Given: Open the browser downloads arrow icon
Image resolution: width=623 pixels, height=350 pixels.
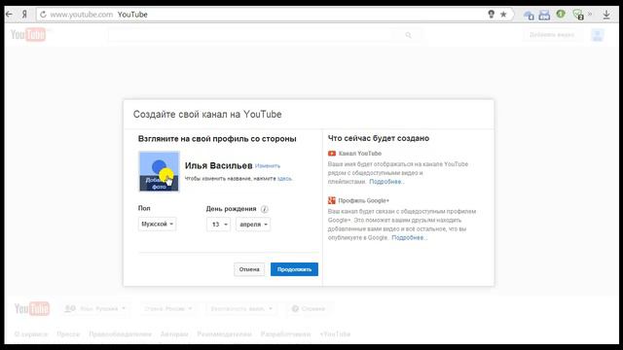Looking at the screenshot, I should point(606,15).
